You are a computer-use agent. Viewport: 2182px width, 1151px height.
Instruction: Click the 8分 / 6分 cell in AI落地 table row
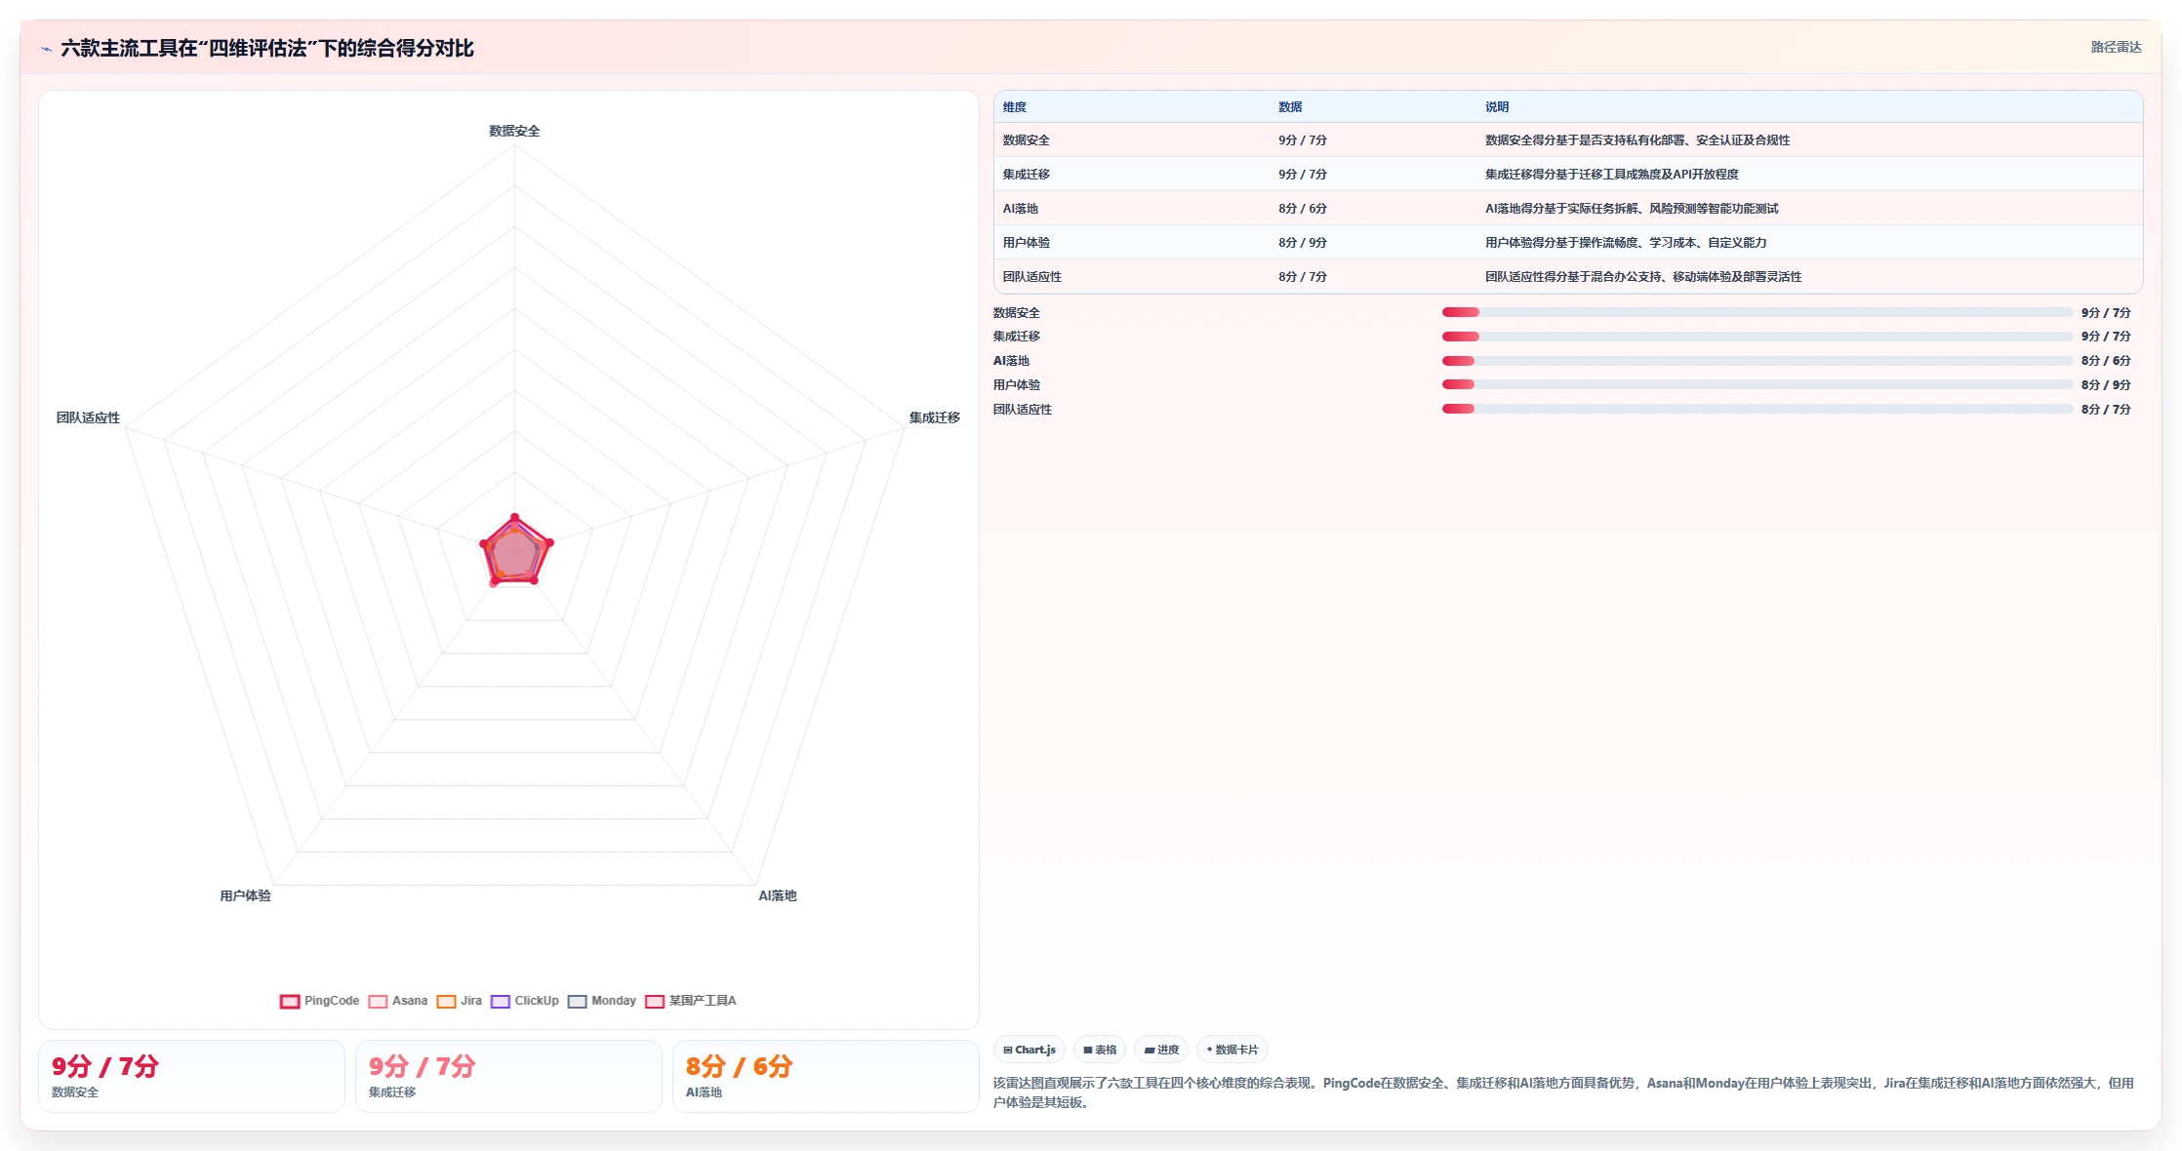tap(1303, 209)
